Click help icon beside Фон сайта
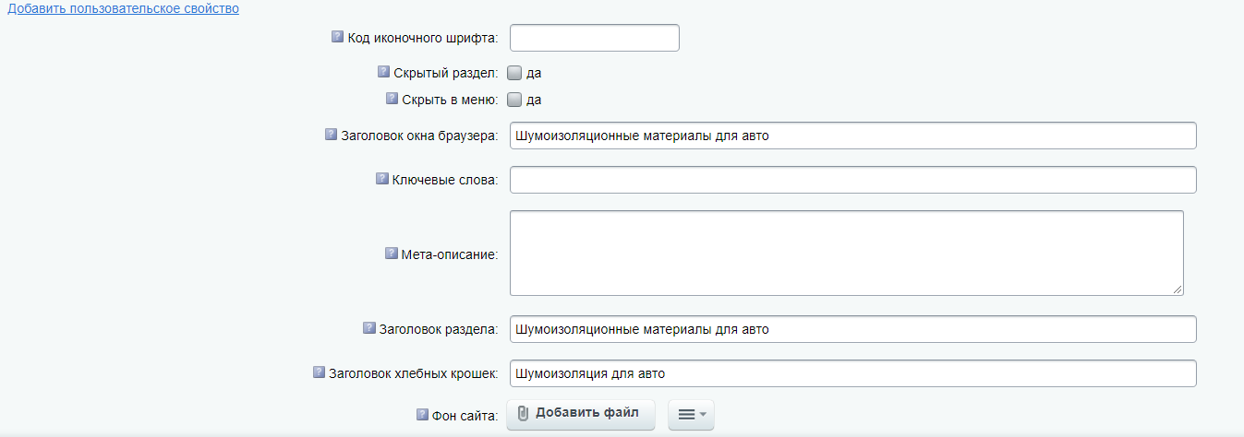This screenshot has height=437, width=1244. click(423, 414)
